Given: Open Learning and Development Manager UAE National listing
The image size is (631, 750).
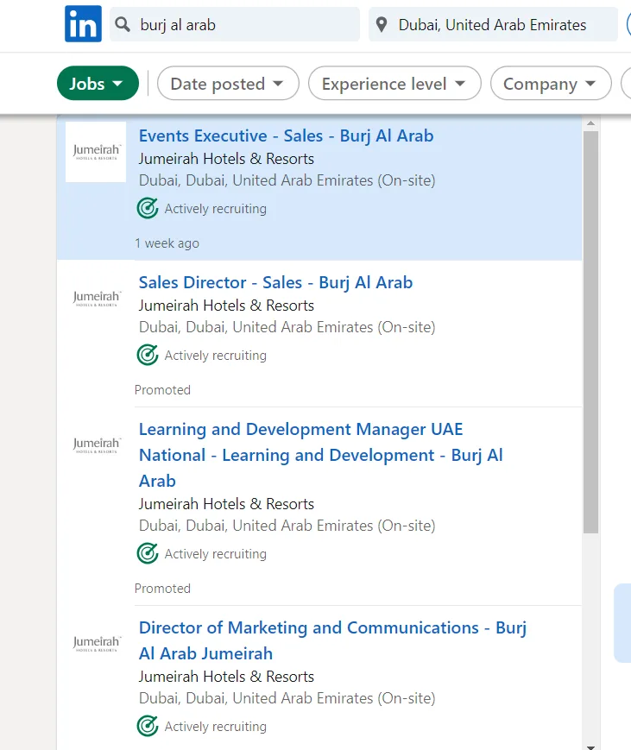Looking at the screenshot, I should pyautogui.click(x=320, y=455).
